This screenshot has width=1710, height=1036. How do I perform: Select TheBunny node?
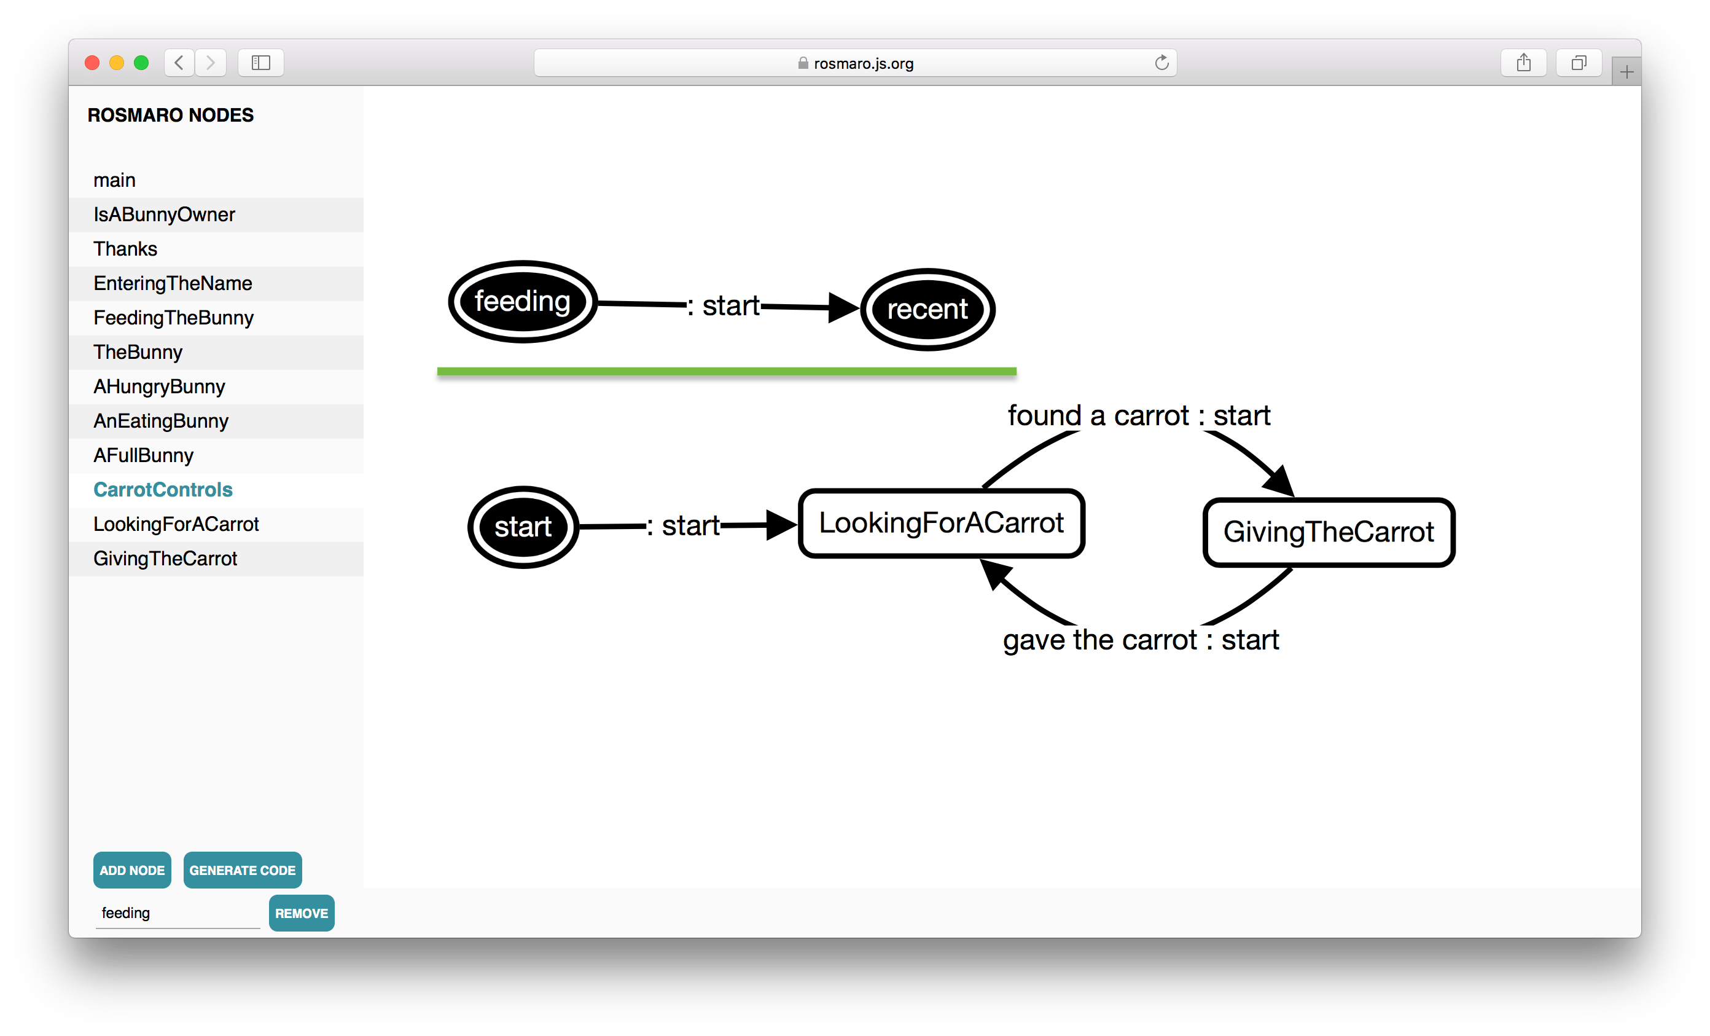point(216,352)
